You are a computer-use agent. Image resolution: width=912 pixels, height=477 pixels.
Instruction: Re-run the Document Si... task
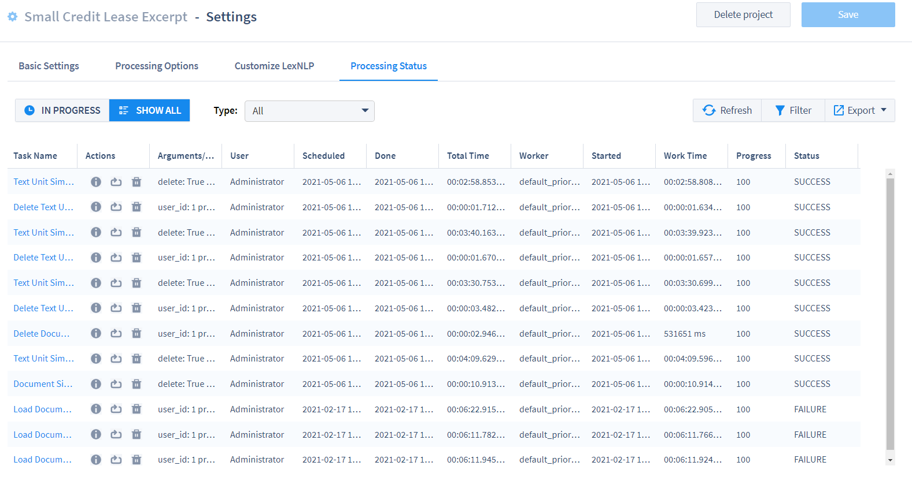(x=116, y=384)
